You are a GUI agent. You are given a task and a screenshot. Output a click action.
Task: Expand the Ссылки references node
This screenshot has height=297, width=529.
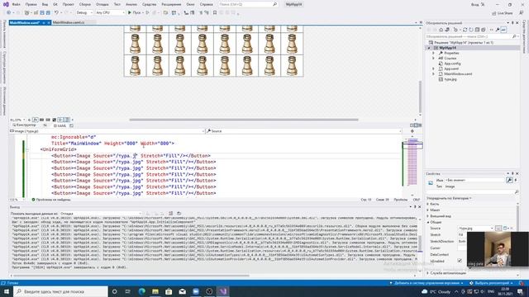(433, 59)
